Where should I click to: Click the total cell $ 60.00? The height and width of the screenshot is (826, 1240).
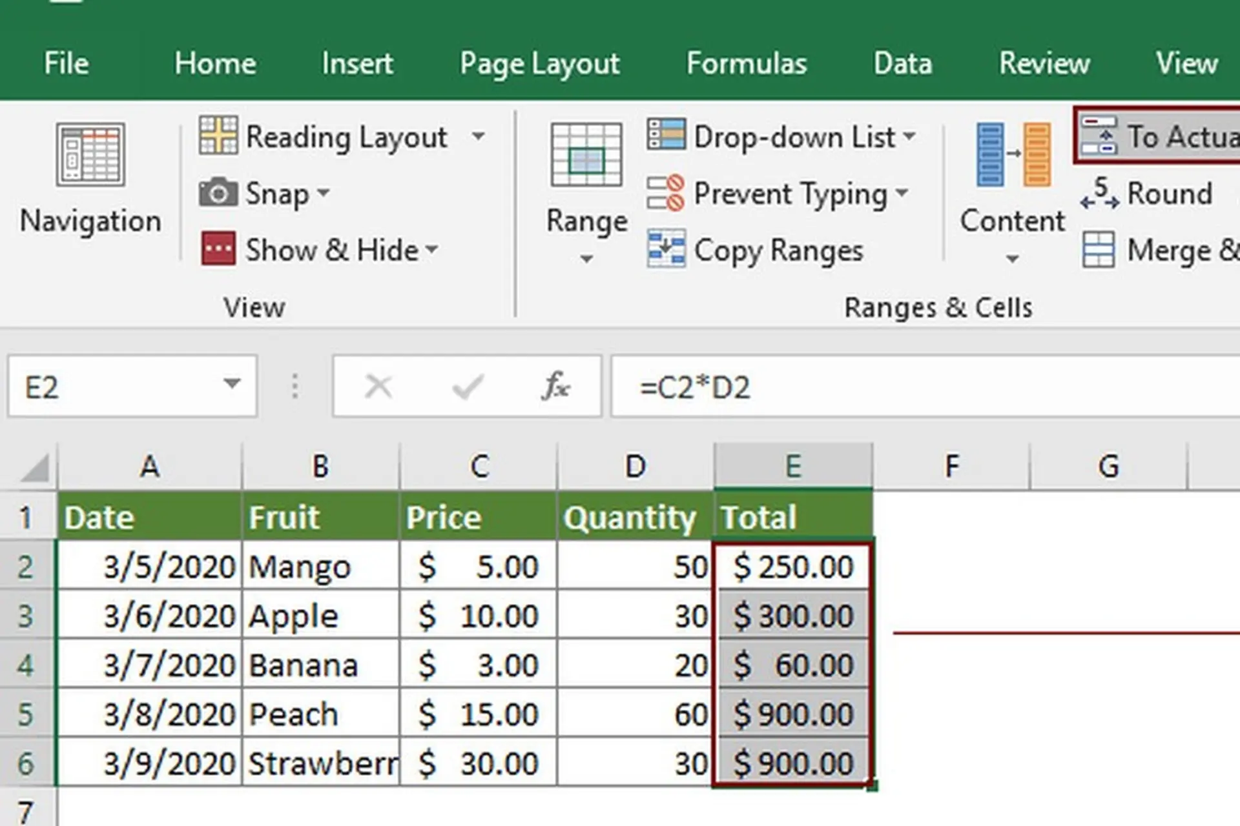794,665
